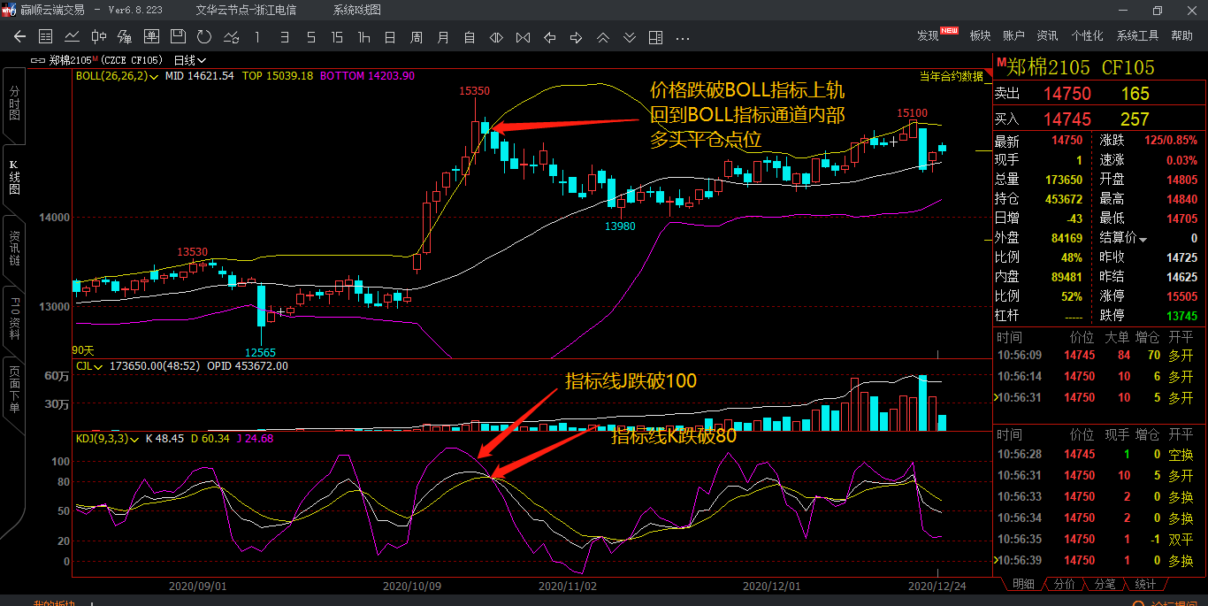The image size is (1208, 606).
Task: Click the line-drawing analysis tool icon
Action: pyautogui.click(x=125, y=37)
